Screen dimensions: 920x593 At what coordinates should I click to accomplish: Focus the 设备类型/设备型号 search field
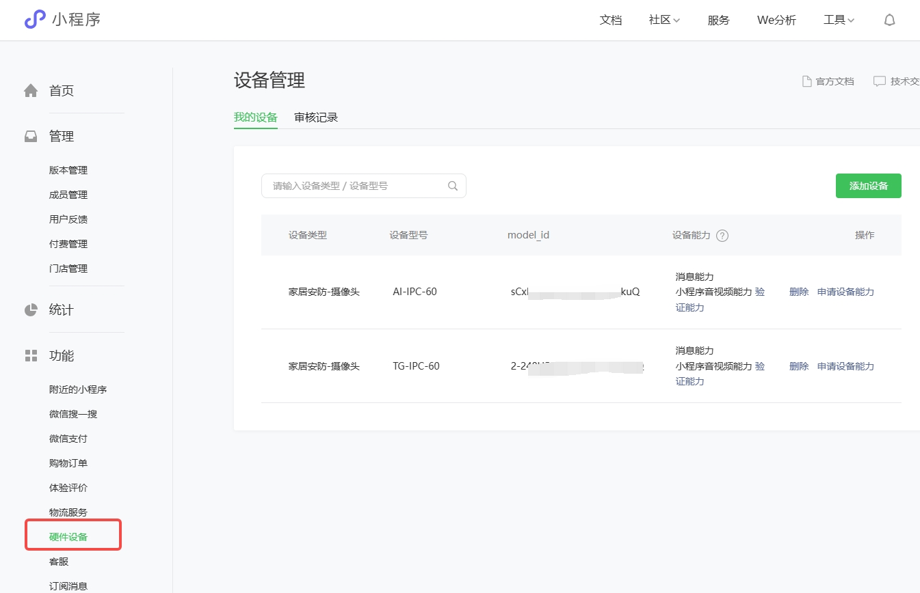pos(364,186)
